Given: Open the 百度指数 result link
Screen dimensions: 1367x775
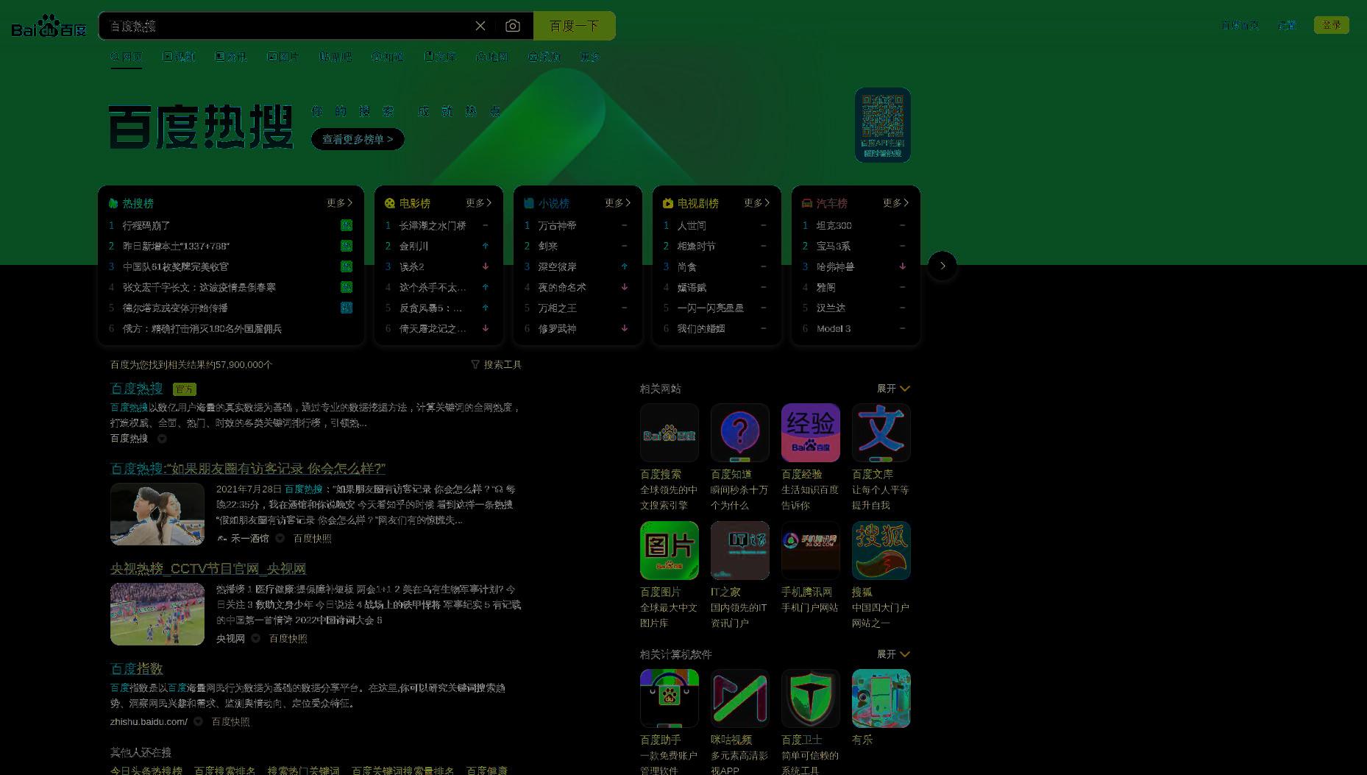Looking at the screenshot, I should point(137,668).
